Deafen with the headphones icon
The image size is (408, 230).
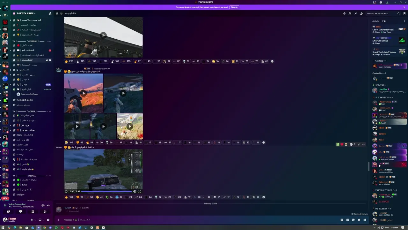tap(40, 220)
